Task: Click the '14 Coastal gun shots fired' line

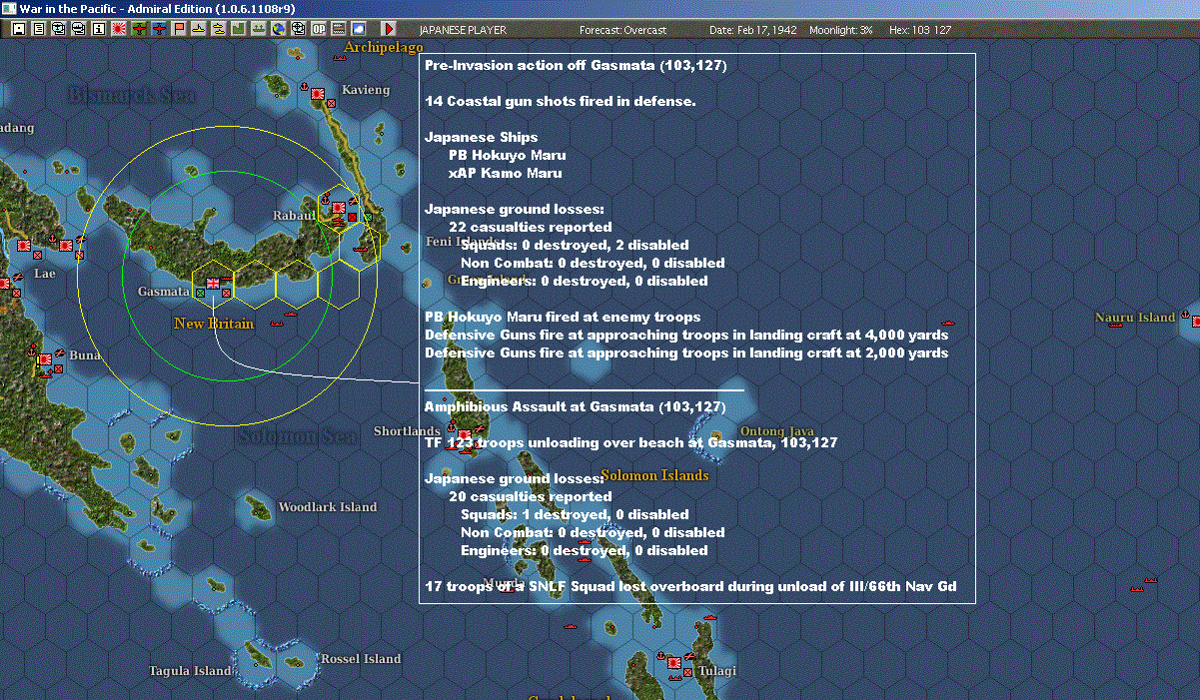Action: (x=560, y=101)
